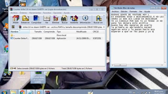Open the Herramientas menu
Image resolution: width=168 pixels, height=94 pixels.
point(35,13)
